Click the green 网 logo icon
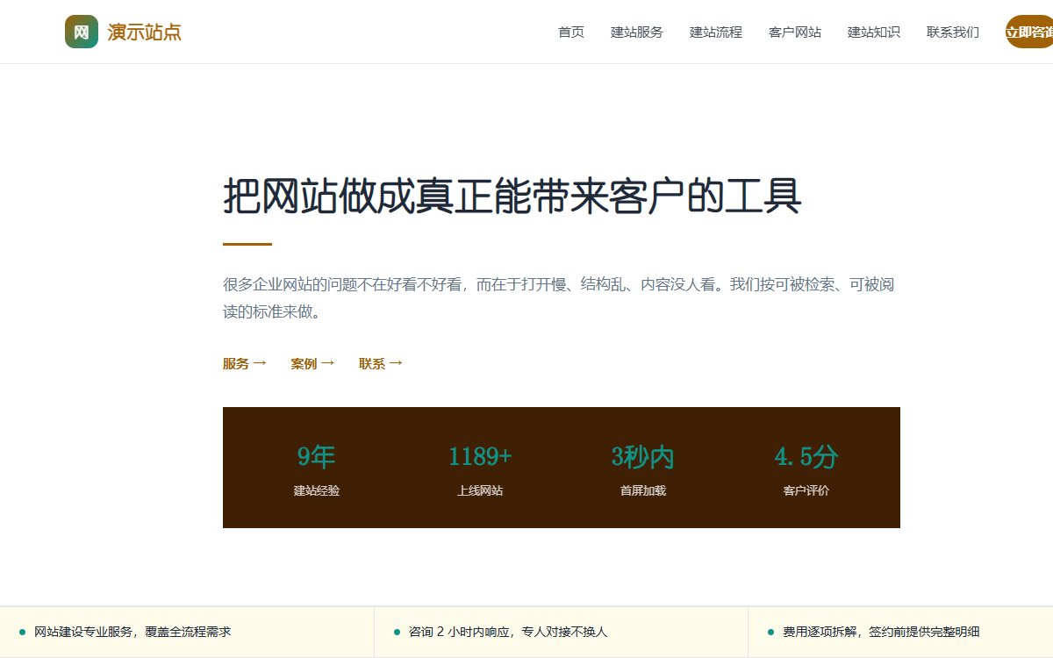The image size is (1053, 658). click(82, 32)
